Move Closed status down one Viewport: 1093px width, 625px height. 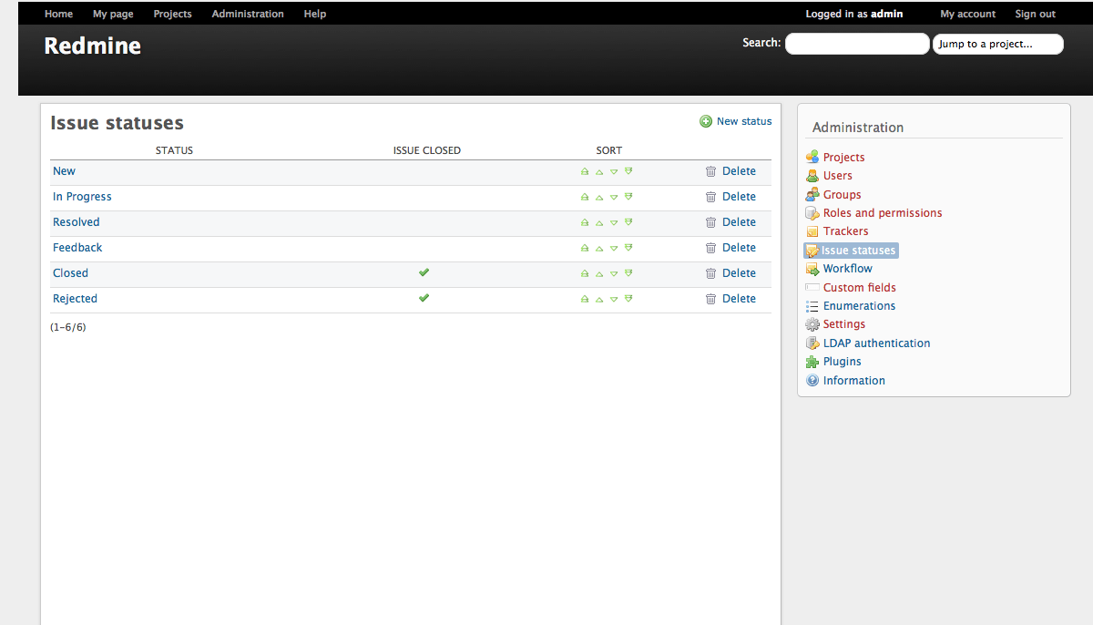614,273
